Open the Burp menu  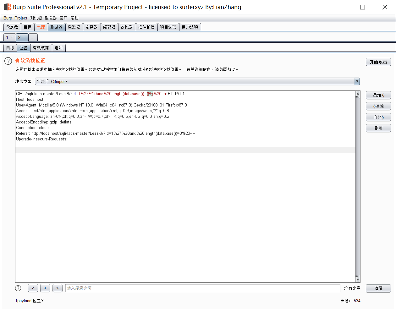(x=8, y=18)
